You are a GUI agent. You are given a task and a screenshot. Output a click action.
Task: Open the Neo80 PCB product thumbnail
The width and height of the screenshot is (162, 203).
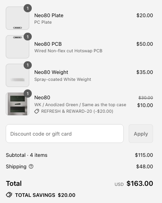tap(18, 47)
